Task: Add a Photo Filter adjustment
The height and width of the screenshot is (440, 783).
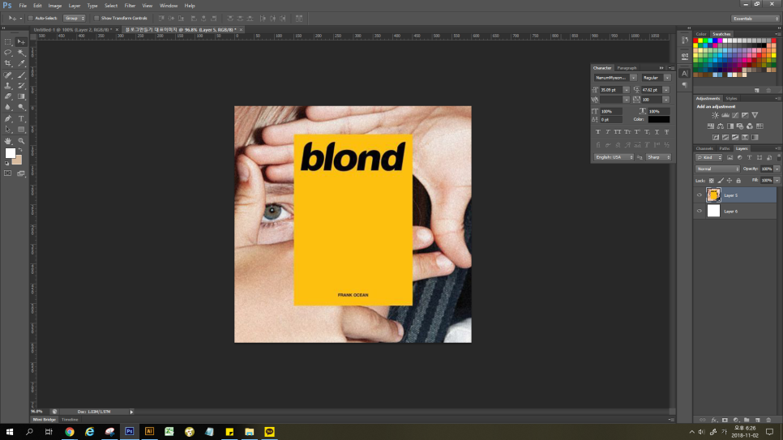Action: [x=740, y=126]
